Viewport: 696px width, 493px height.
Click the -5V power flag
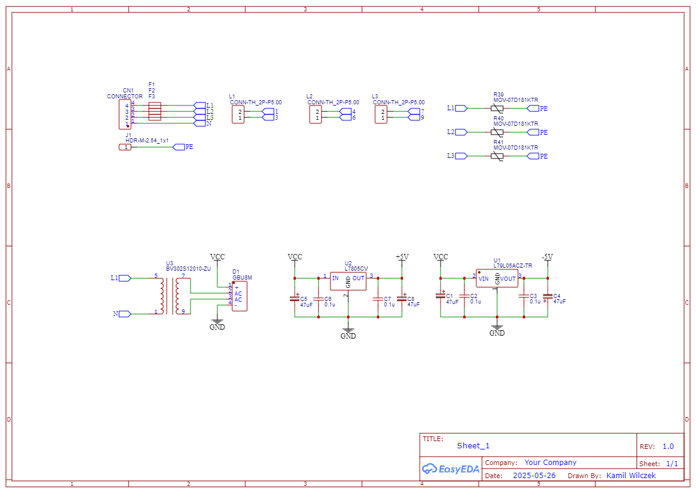(x=548, y=258)
